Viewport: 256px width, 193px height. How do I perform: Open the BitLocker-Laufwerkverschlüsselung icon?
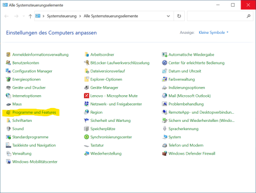[x=87, y=63]
